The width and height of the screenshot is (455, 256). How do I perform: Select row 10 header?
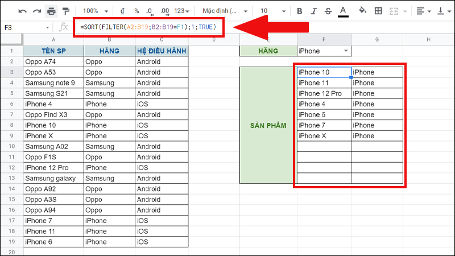[11, 146]
